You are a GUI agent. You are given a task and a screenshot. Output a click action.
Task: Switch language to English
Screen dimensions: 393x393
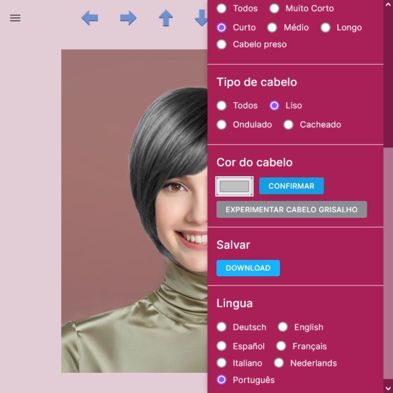pos(283,327)
